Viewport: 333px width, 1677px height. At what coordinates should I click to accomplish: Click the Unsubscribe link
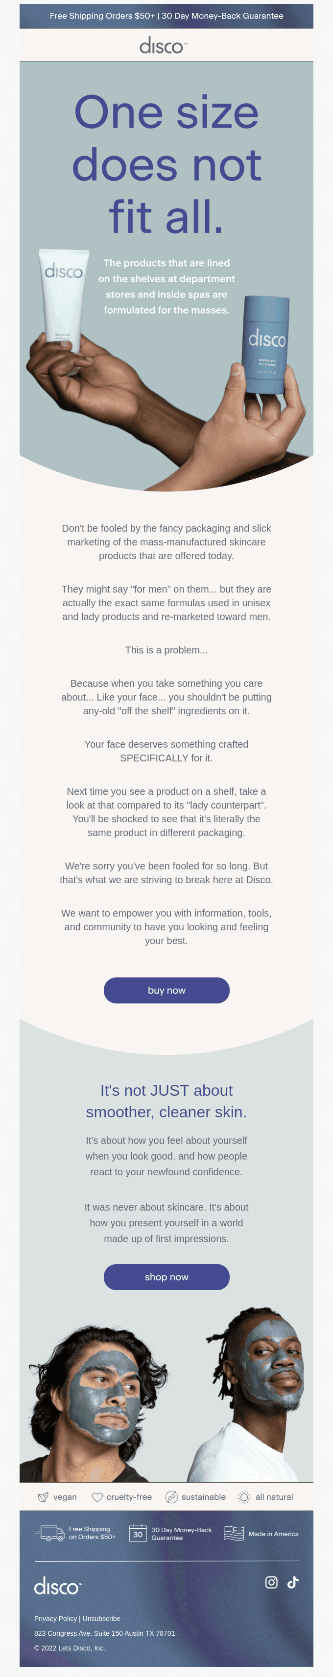coord(101,1619)
